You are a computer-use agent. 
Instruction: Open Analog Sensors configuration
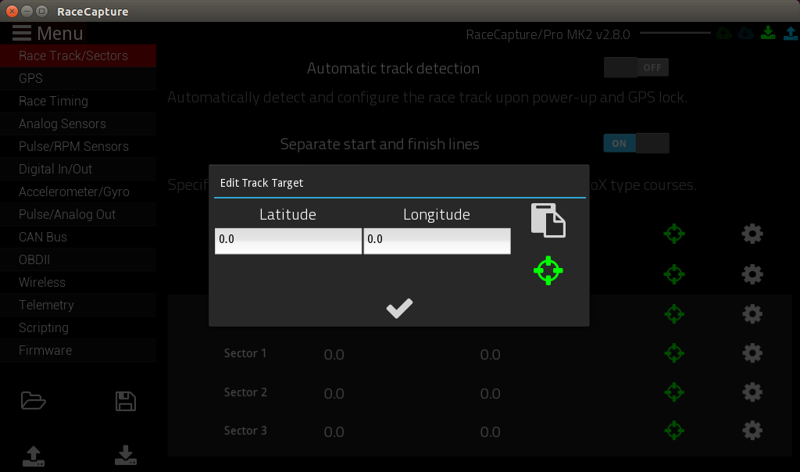pos(78,124)
